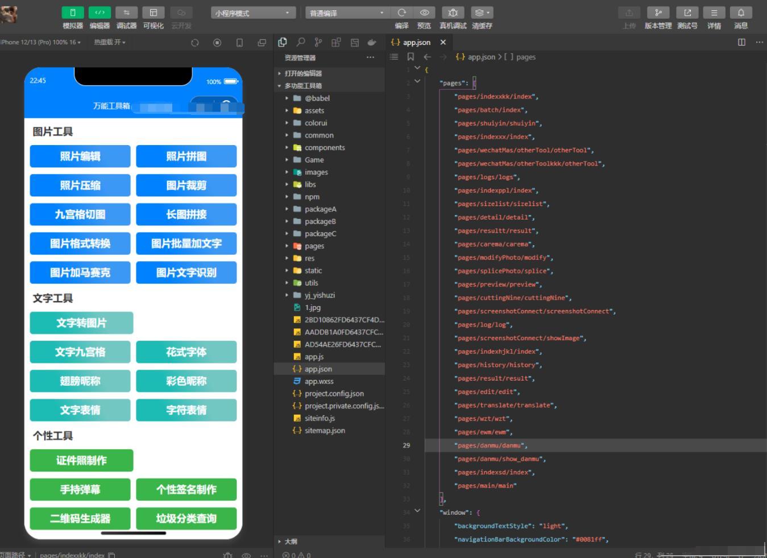767x558 pixels.
Task: Click the 真机调试 bug icon
Action: point(453,13)
